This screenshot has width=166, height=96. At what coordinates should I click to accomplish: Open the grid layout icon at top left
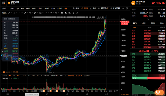4,3
